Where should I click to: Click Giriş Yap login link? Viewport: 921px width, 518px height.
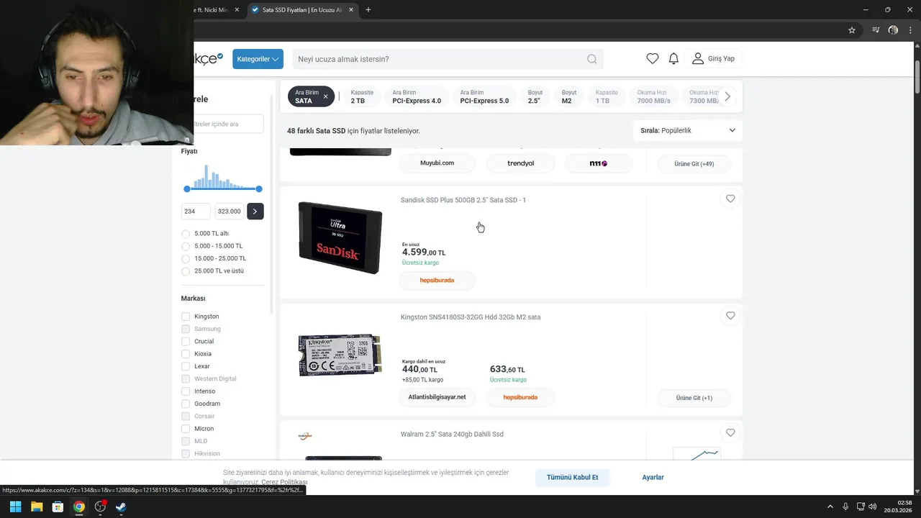721,59
